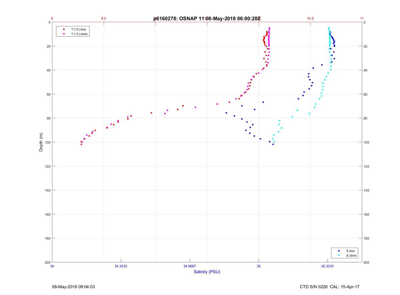
Task: Click the '40' tick on the right depth axis
Action: (366, 70)
